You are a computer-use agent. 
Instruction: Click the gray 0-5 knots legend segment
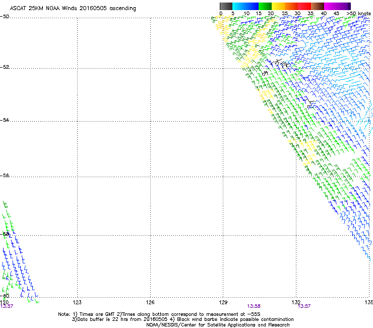click(226, 6)
